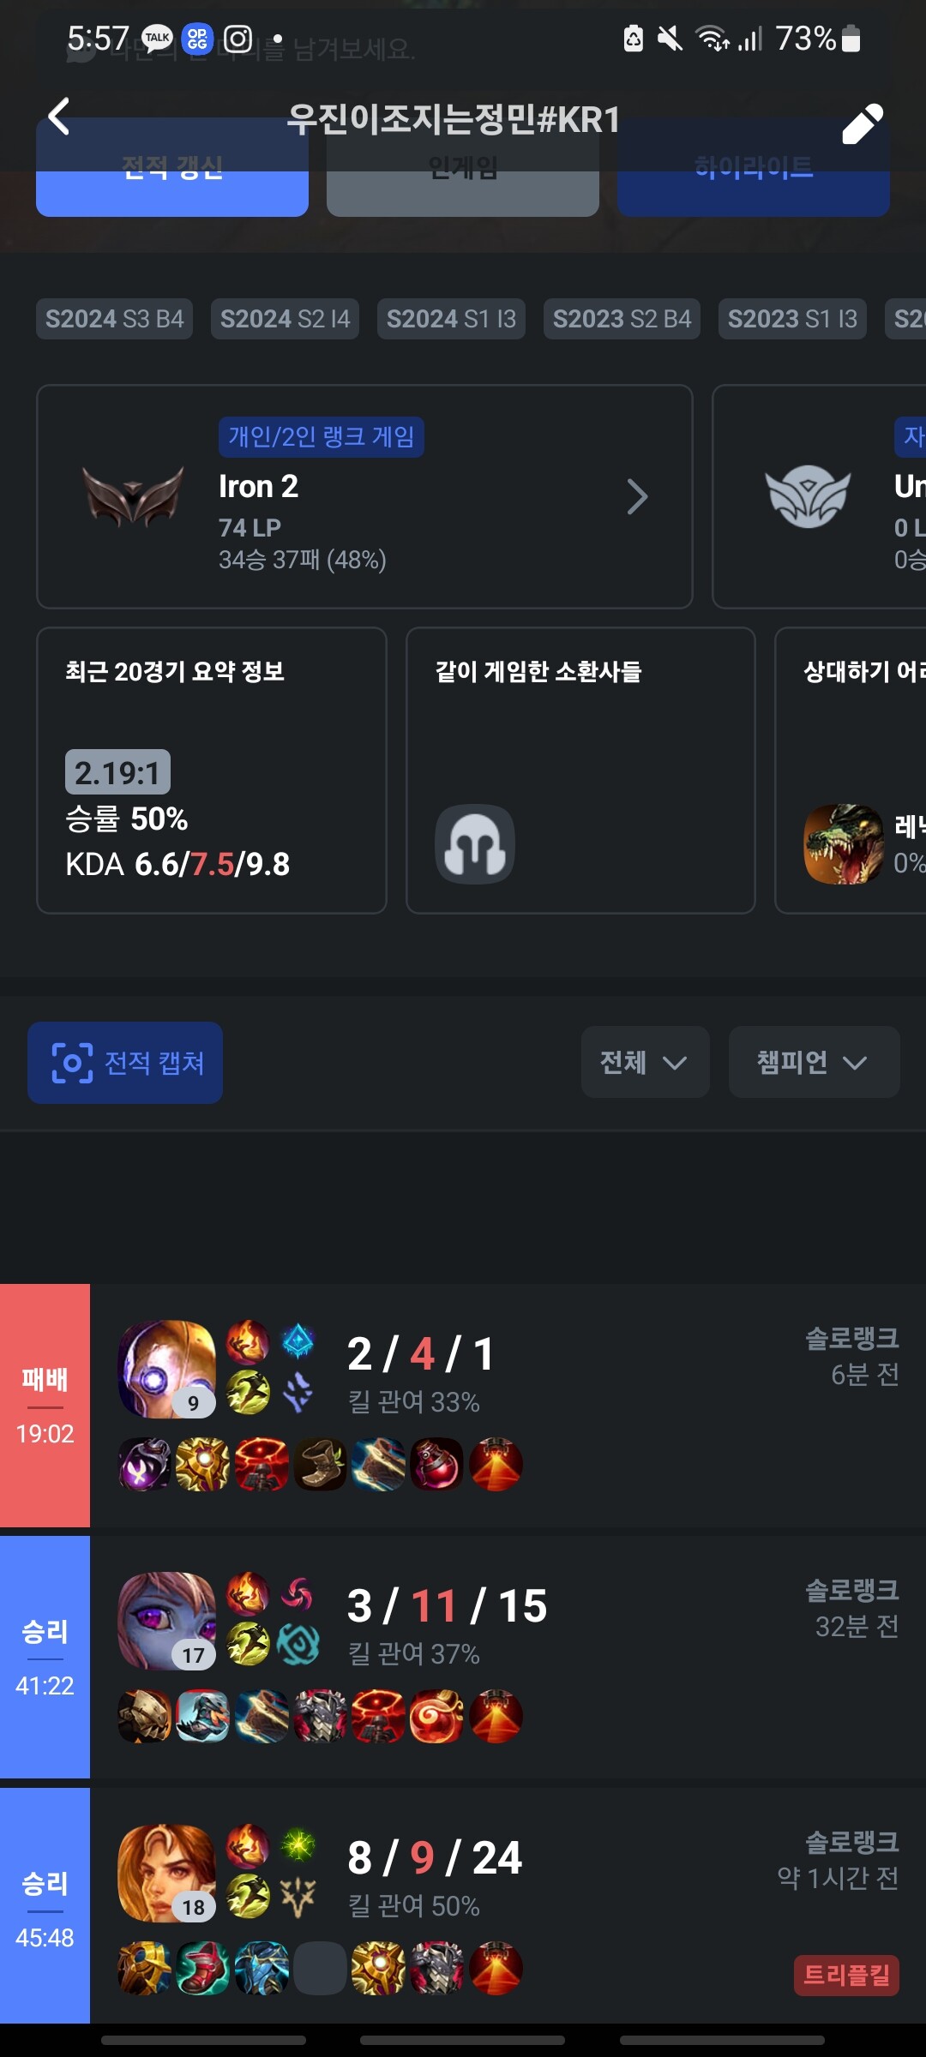The image size is (926, 2057).
Task: Open the 전체 queue filter dropdown
Action: tap(645, 1062)
